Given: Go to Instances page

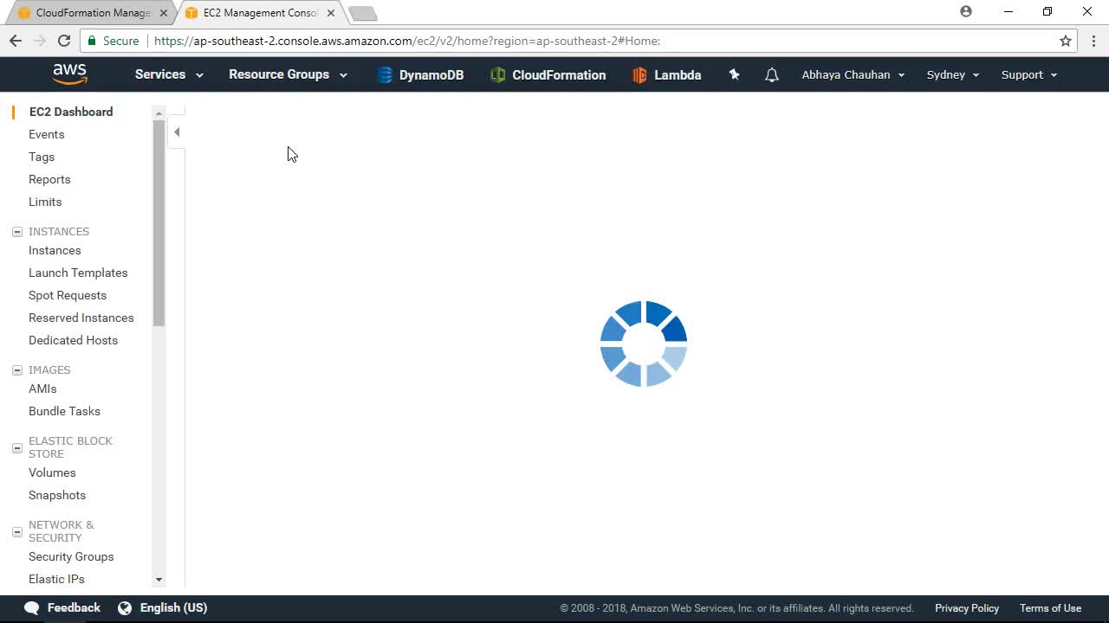Looking at the screenshot, I should (55, 250).
